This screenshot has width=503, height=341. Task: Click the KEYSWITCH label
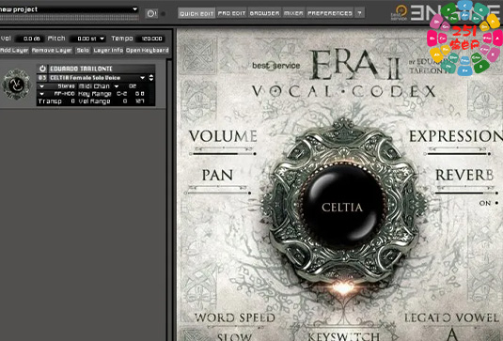tap(343, 336)
